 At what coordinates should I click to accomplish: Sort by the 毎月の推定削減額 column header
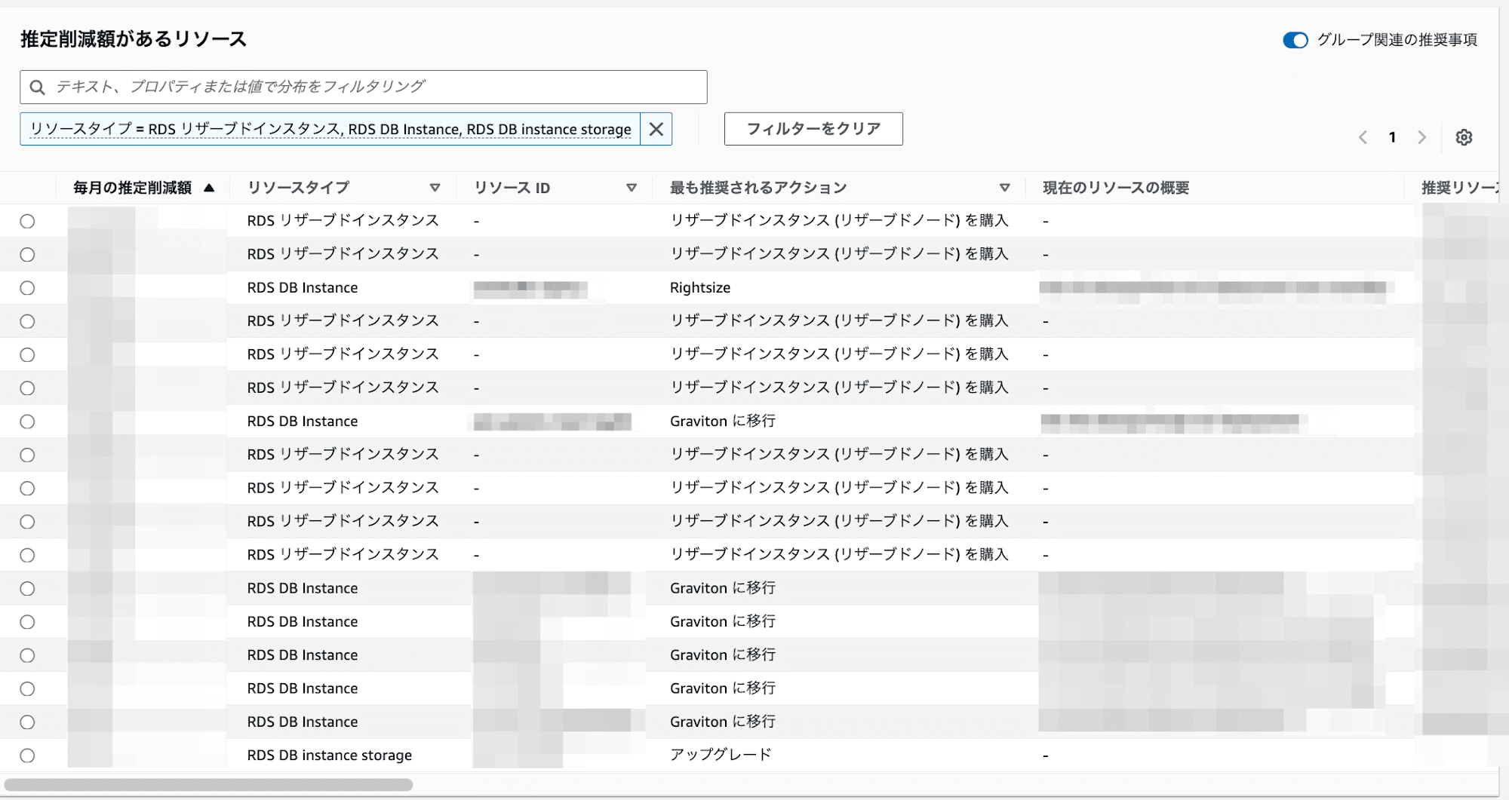click(x=133, y=188)
